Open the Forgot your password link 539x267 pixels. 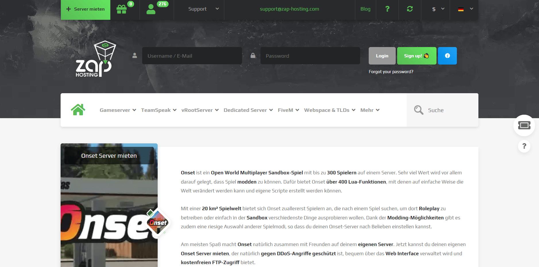tap(391, 72)
